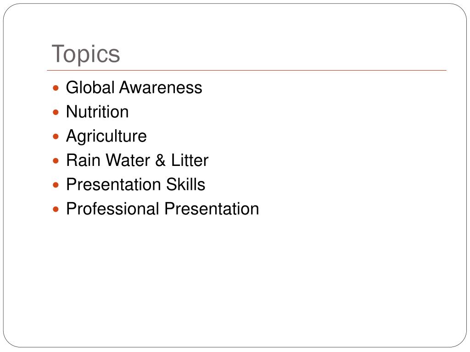The height and width of the screenshot is (352, 470).
Task: Select the word "Water"
Action: click(128, 160)
